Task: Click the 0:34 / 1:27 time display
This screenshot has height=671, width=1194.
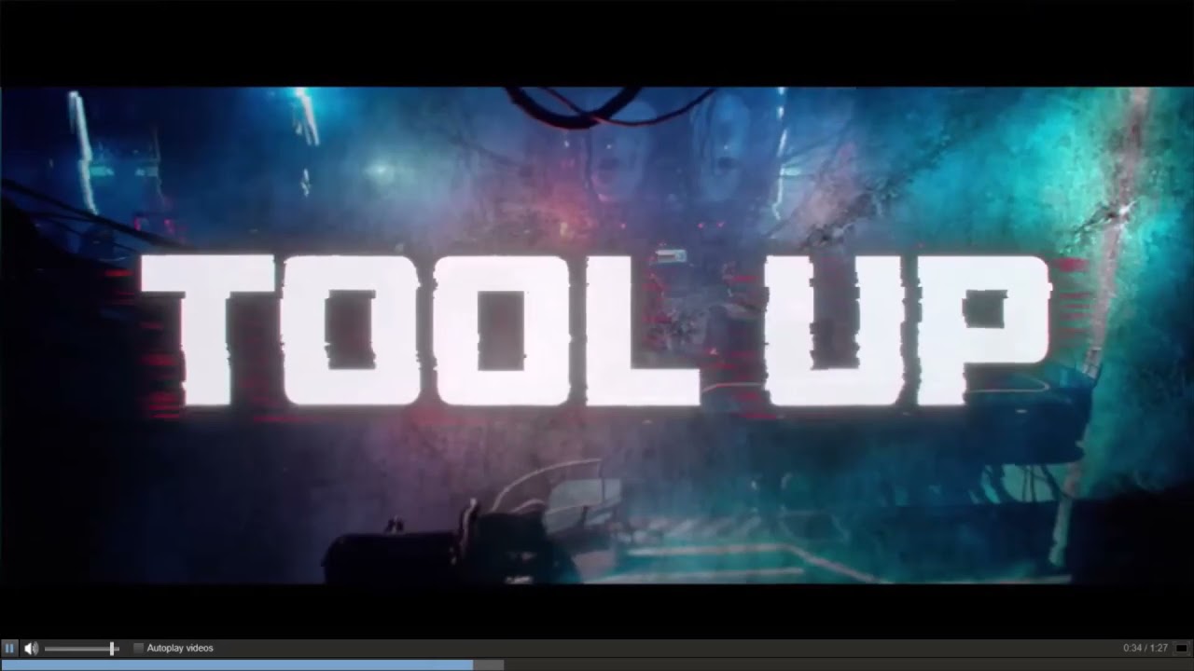Action: (x=1145, y=648)
